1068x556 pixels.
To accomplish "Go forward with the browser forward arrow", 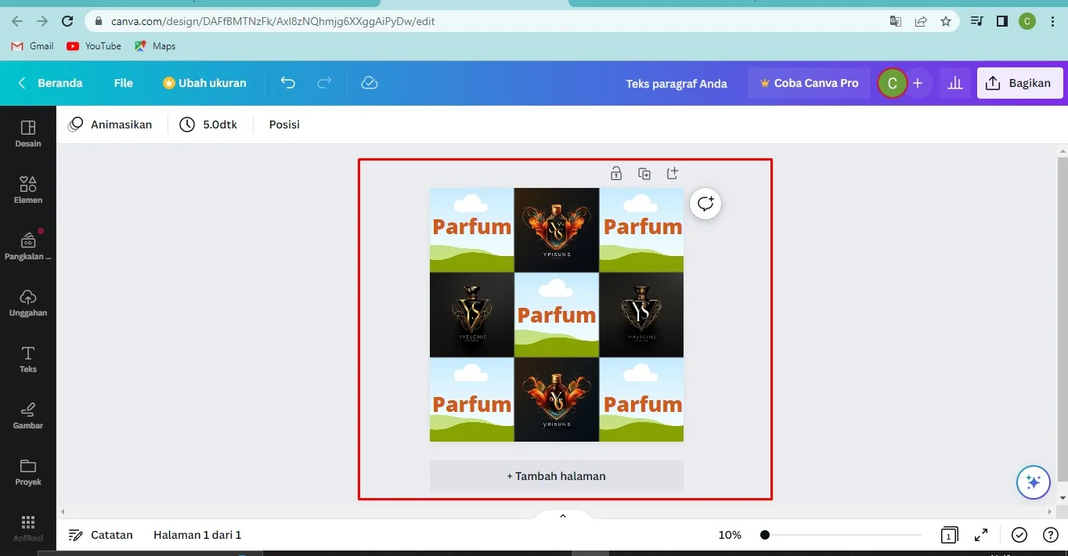I will tap(43, 21).
